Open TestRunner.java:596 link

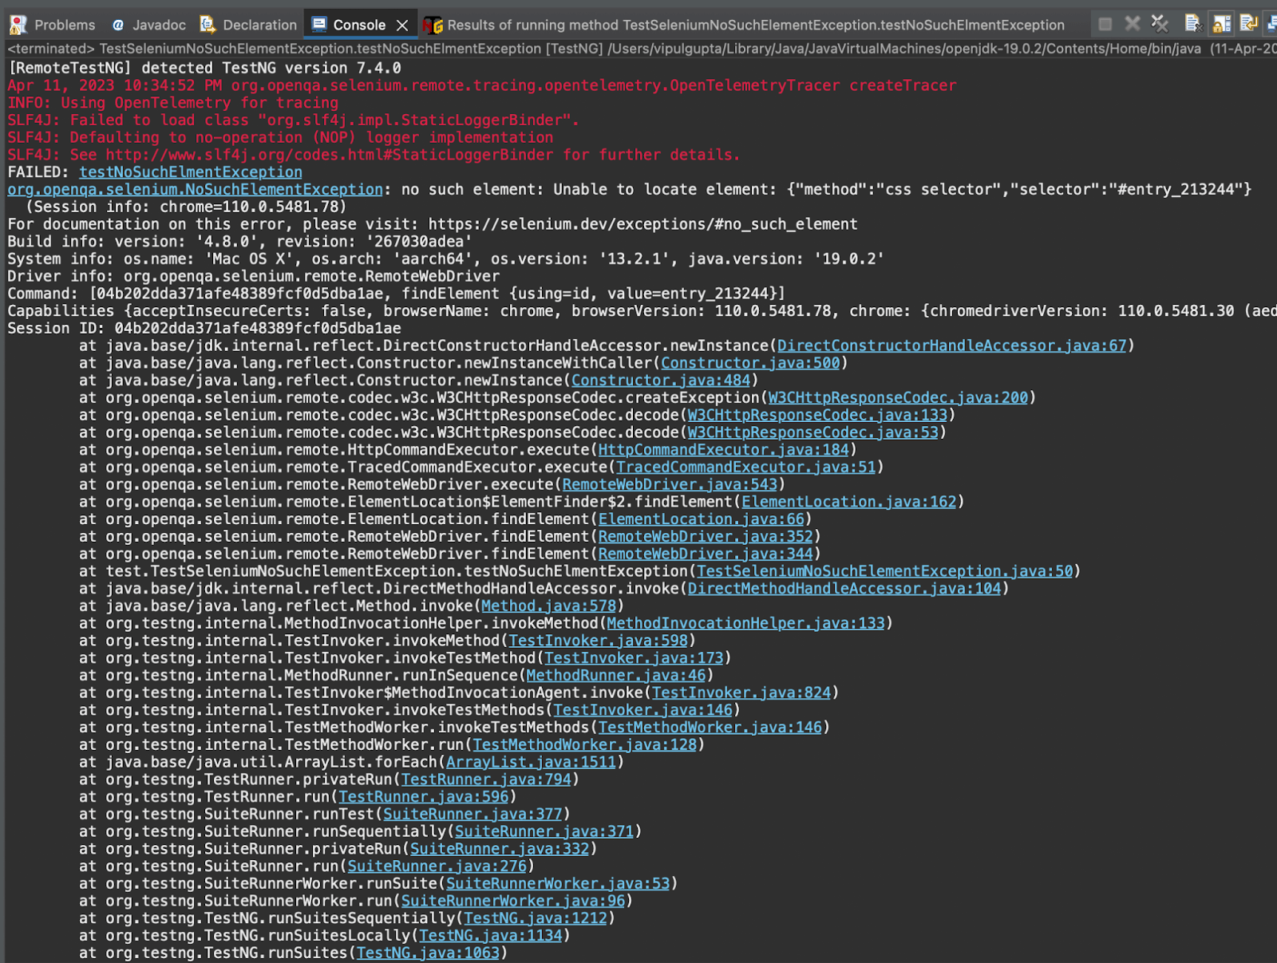click(424, 797)
